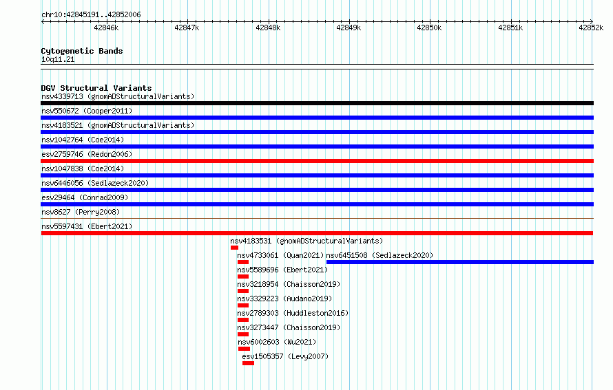Click the small red nsv3273447 bar
The width and height of the screenshot is (613, 390).
pos(242,334)
